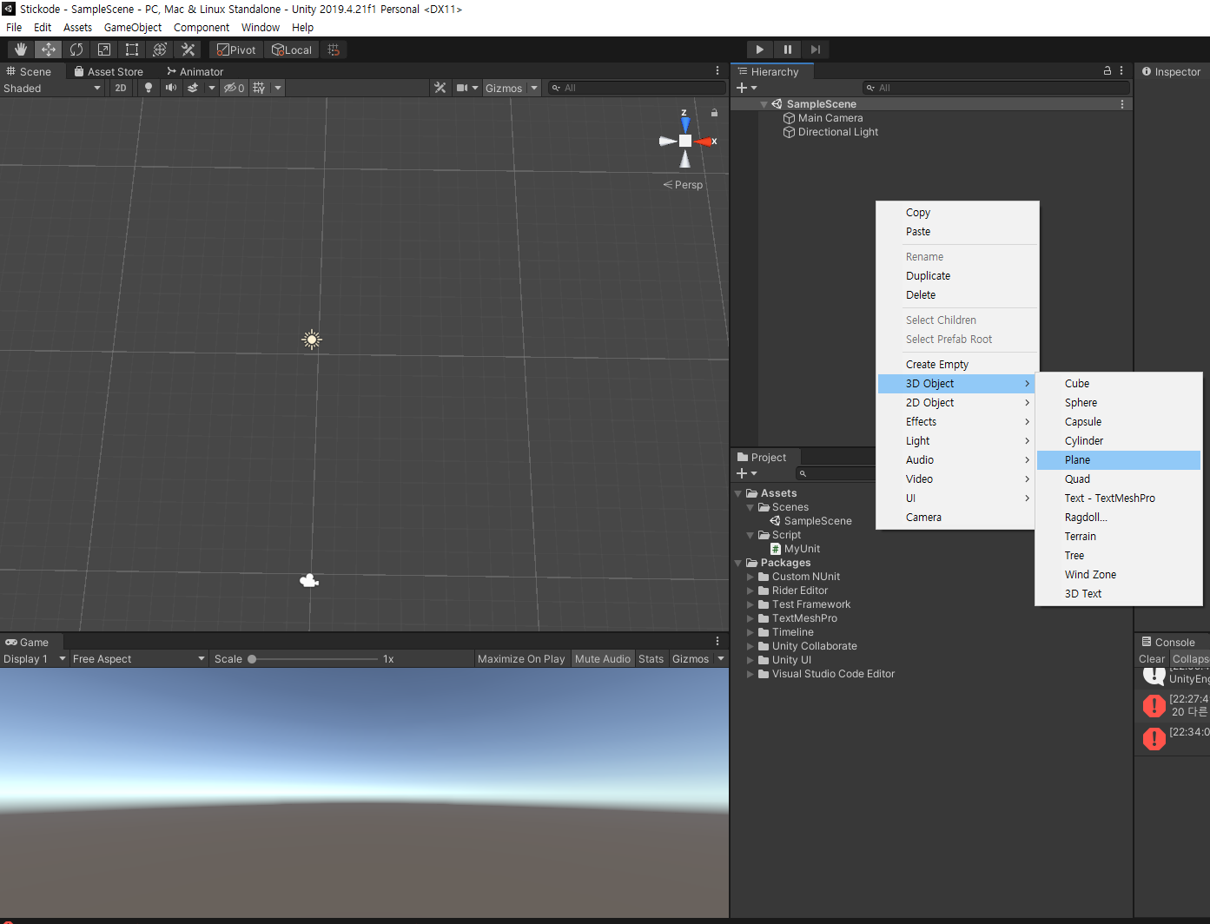Choose Cube from 3D Object submenu
1210x924 pixels.
pyautogui.click(x=1119, y=384)
